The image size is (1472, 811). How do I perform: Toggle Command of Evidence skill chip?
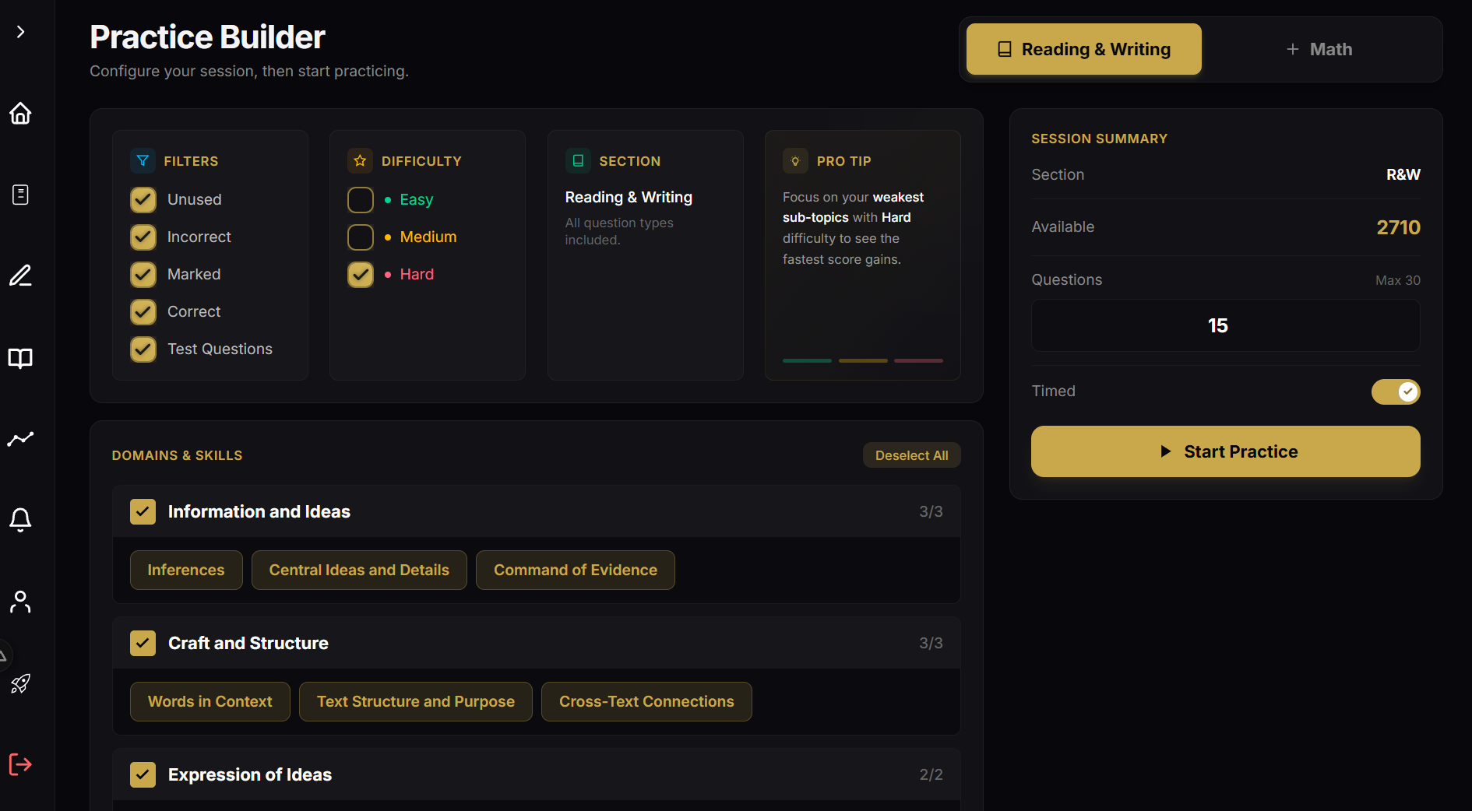(x=576, y=570)
